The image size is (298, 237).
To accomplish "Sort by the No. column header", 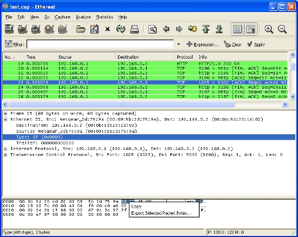I will pos(13,57).
